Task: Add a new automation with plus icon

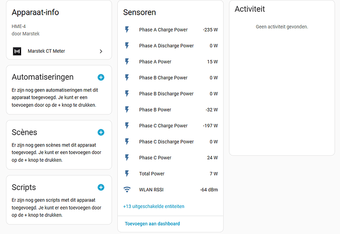Action: 101,77
